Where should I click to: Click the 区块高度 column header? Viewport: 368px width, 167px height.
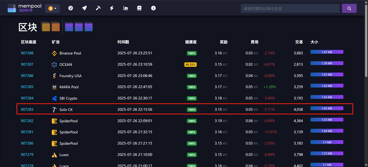click(29, 42)
